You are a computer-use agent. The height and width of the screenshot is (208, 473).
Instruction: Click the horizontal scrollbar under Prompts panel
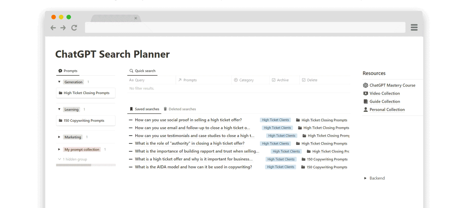tap(74, 165)
